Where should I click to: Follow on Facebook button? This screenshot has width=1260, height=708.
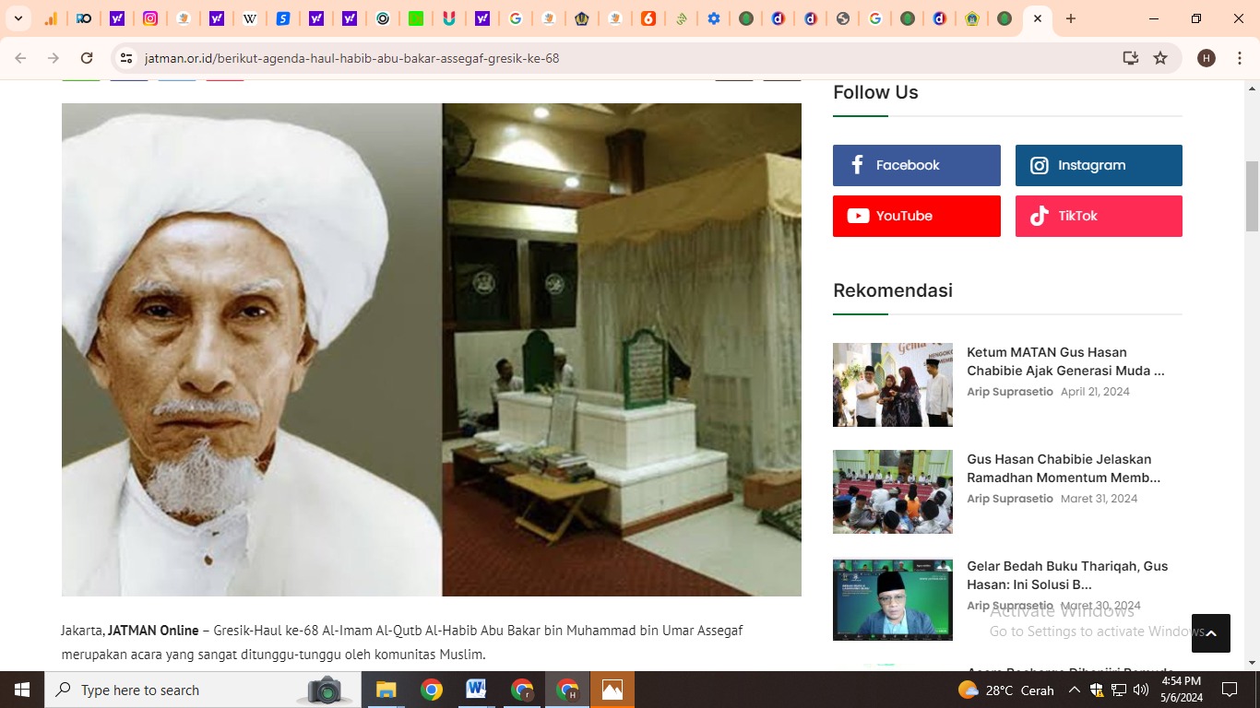(x=916, y=165)
